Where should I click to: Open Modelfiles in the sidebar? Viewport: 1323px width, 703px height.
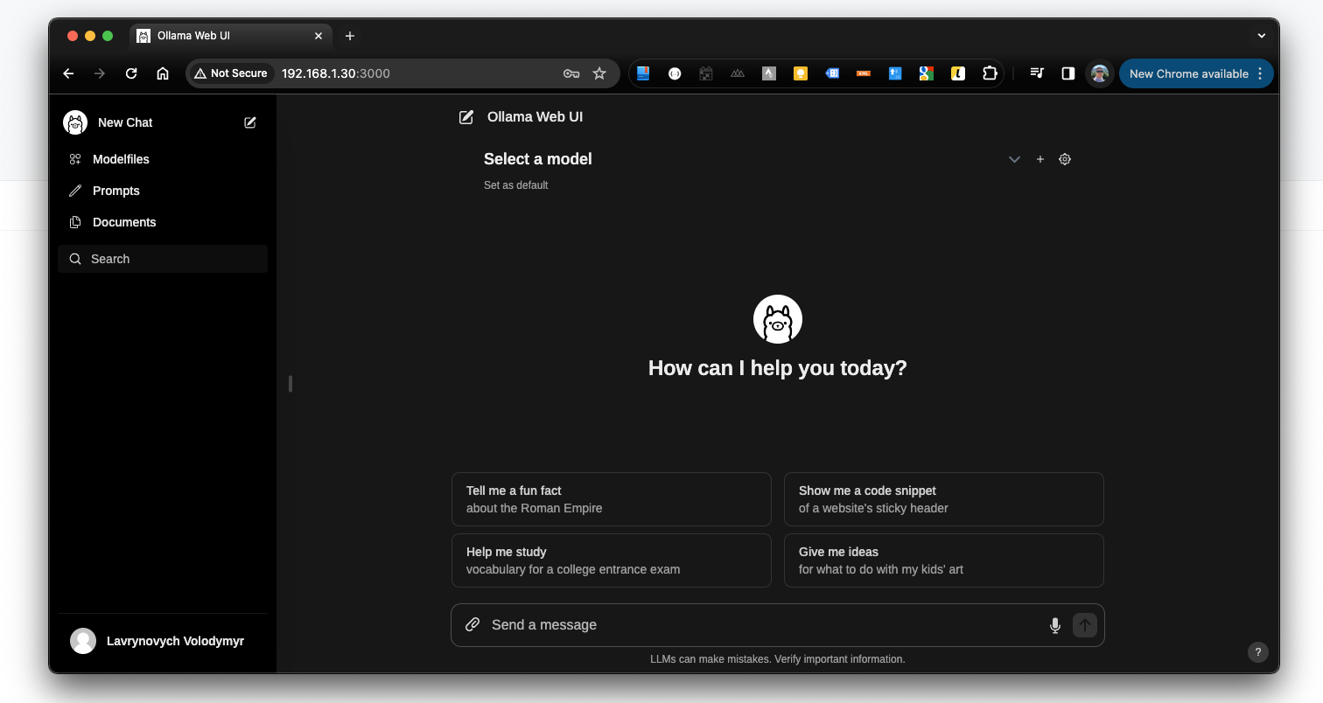(x=121, y=159)
